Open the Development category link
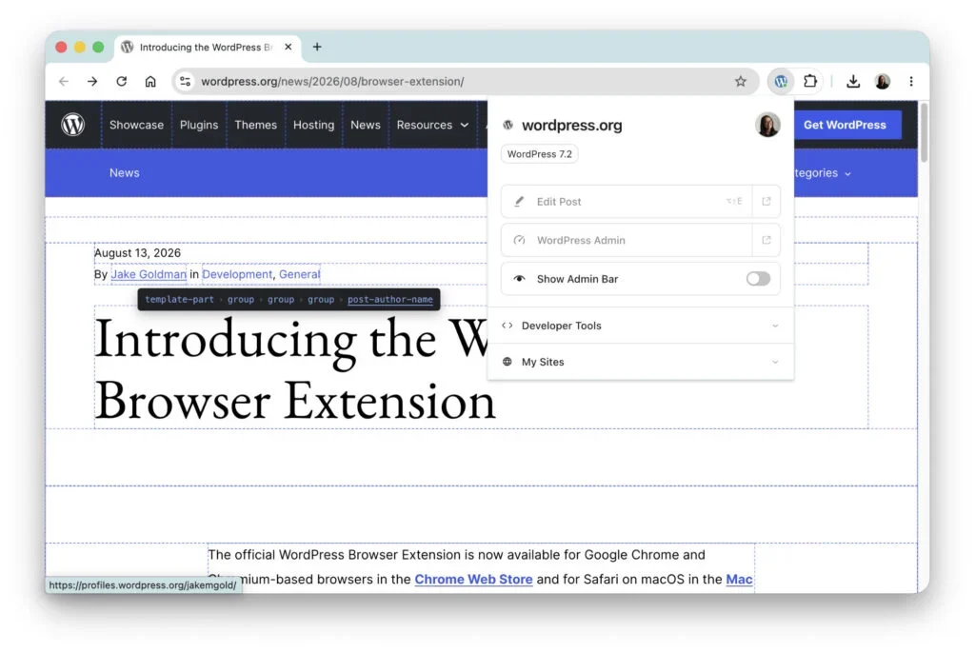The image size is (975, 653). click(237, 274)
